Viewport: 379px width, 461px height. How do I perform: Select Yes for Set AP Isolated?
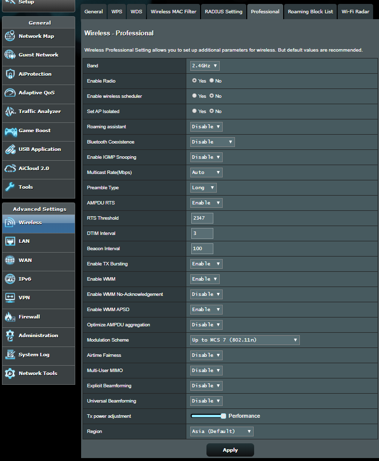(x=195, y=112)
